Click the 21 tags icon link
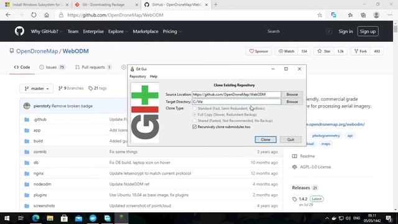The width and height of the screenshot is (398, 224). 98,88
